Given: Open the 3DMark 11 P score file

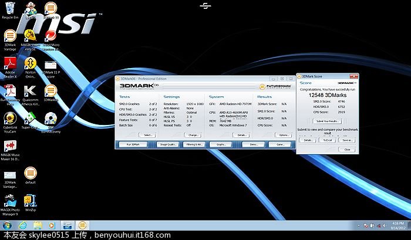Looking at the screenshot, I should (x=51, y=69).
